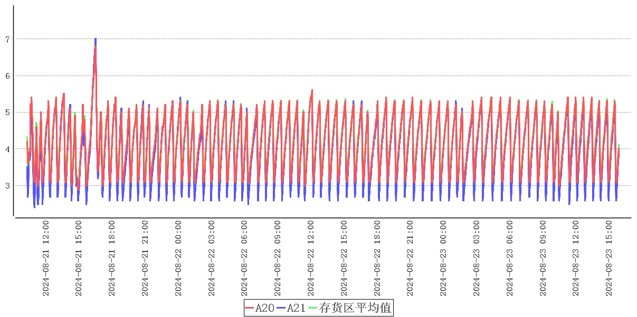Click the green 存货区平均值 legend swatch

click(313, 308)
